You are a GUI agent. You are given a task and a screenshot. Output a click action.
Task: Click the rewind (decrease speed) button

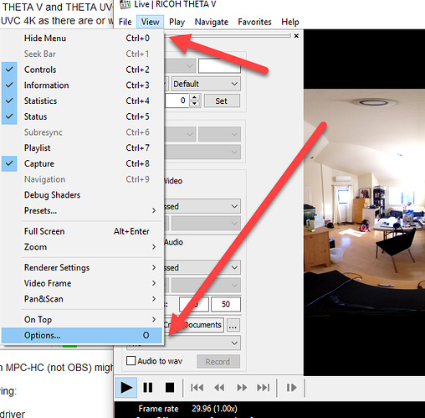(x=219, y=388)
